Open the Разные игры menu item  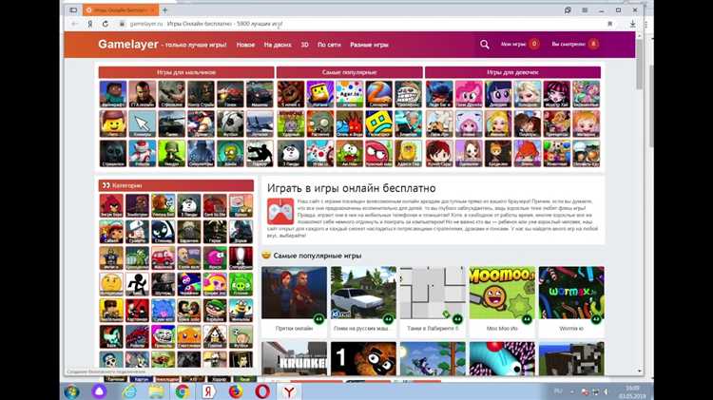pos(369,45)
